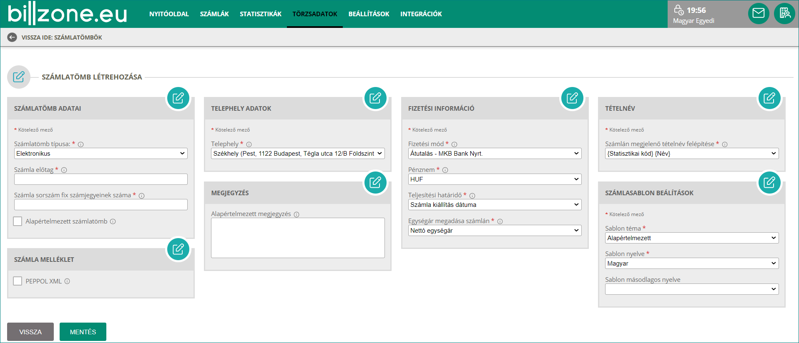Show info icon next to Fizetési mód
Image resolution: width=799 pixels, height=343 pixels.
tap(455, 144)
